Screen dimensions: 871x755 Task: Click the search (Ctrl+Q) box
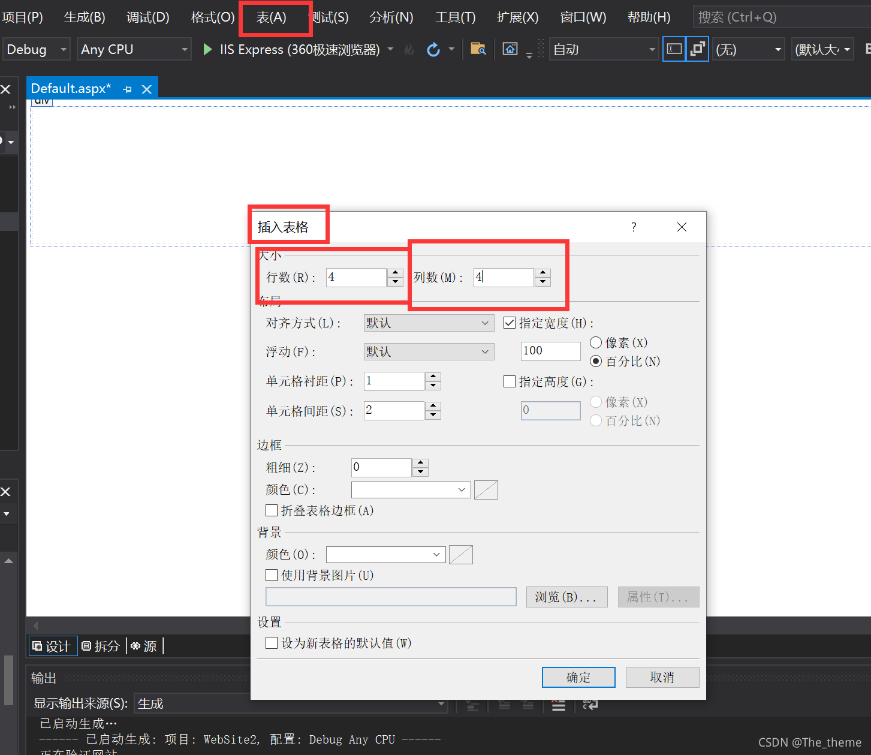[781, 17]
